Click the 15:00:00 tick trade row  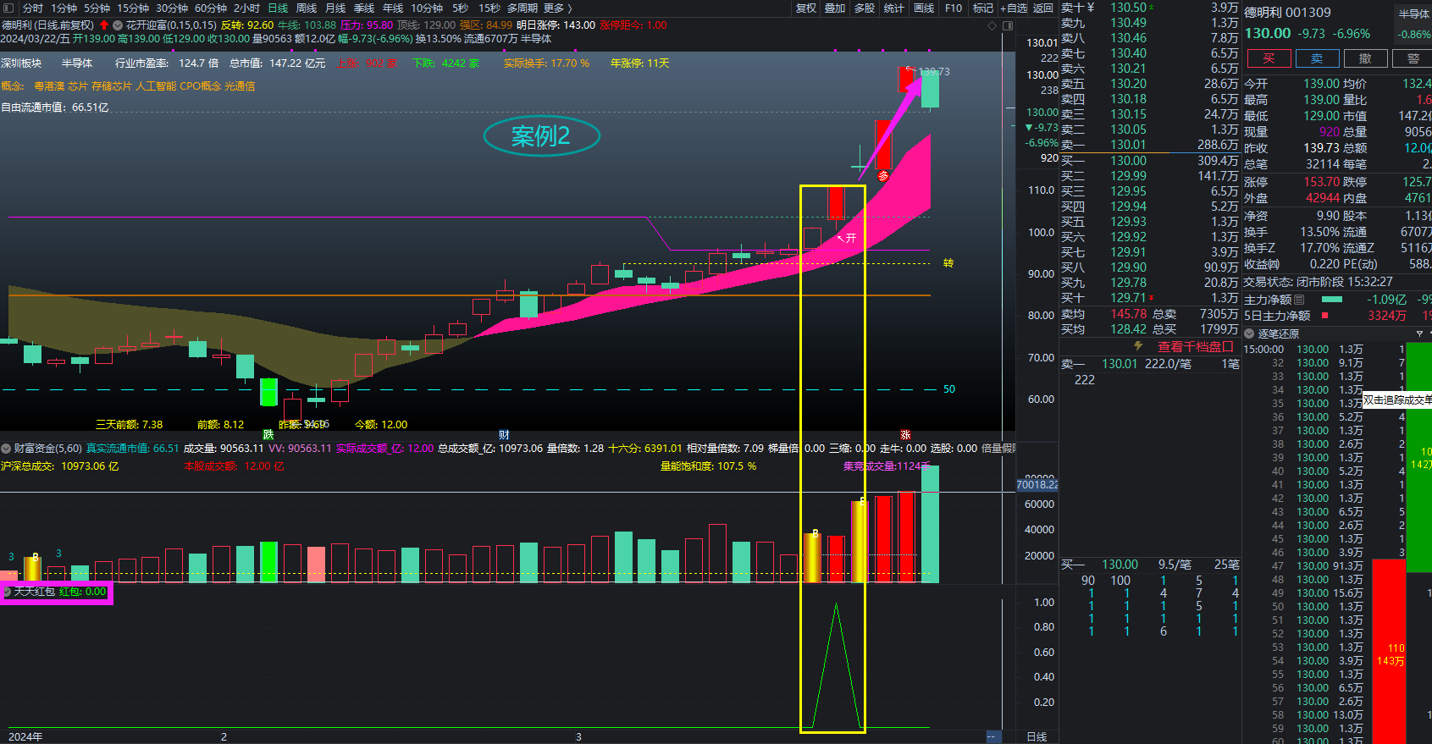[x=1325, y=349]
